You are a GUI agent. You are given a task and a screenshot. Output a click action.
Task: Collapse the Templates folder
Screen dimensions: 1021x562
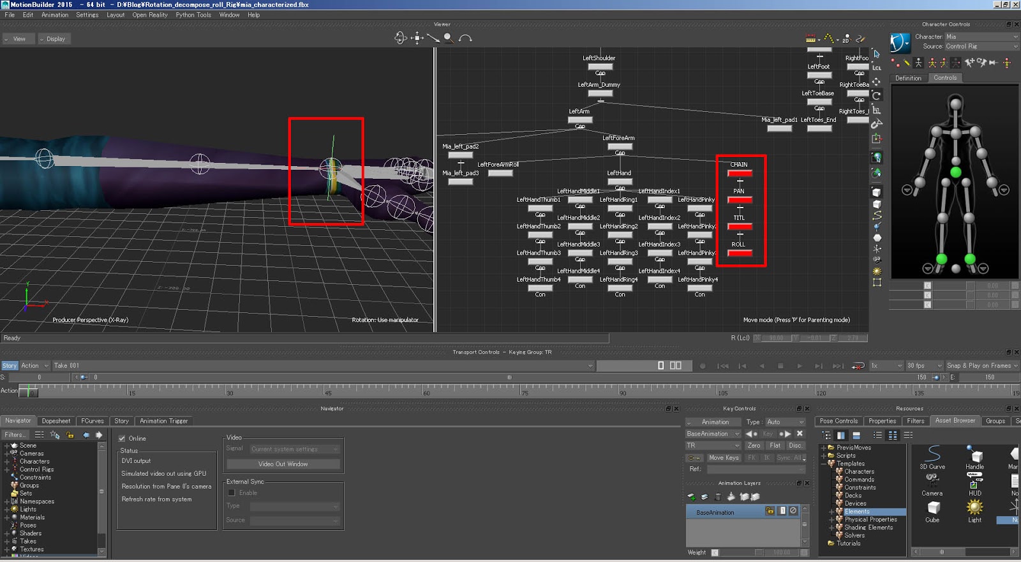823,464
